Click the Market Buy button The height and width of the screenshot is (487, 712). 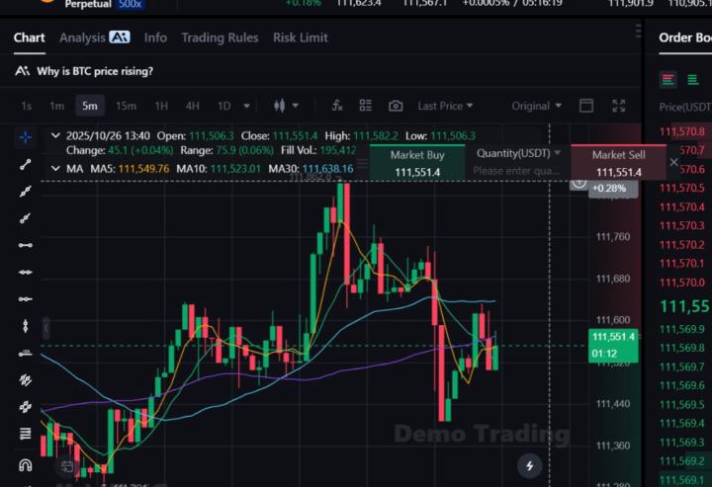[416, 163]
